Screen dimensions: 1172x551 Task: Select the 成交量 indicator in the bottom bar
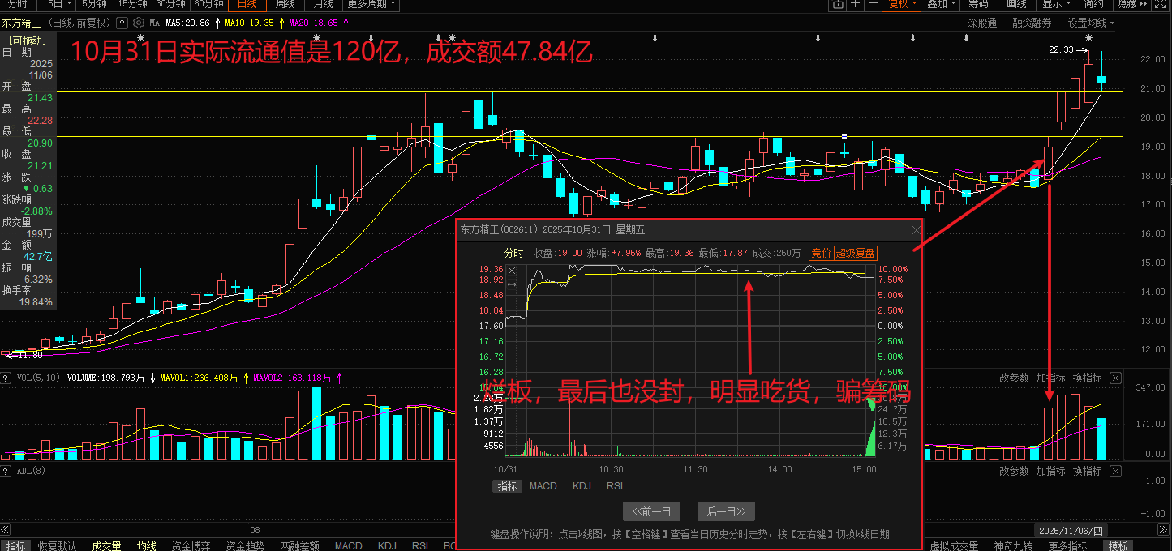106,545
